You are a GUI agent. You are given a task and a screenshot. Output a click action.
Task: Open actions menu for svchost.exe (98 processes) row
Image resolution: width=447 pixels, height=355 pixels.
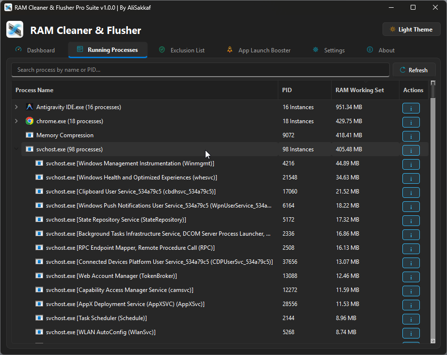(411, 150)
